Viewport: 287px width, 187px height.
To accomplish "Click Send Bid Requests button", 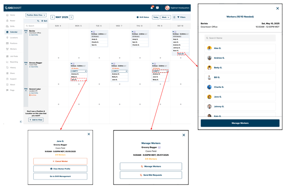I will 151,175.
